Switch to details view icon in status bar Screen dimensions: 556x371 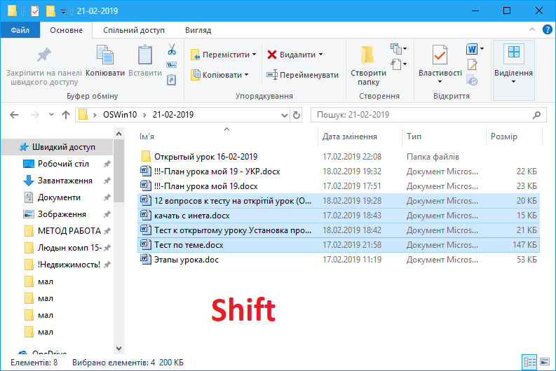click(x=530, y=362)
